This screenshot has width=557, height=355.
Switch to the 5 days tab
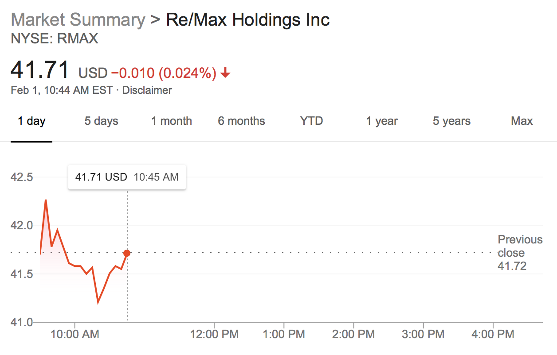coord(102,121)
